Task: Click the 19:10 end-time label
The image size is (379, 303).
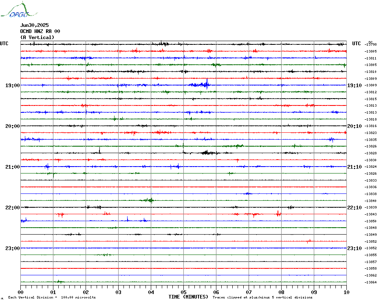Action: tap(355, 85)
